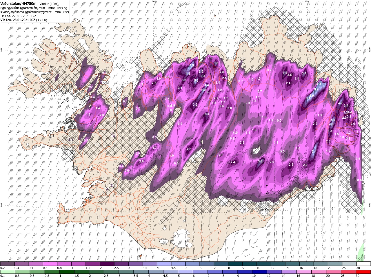Click the 5.1 snowfall value on map
Screen dimensions: 371x278
(314, 151)
